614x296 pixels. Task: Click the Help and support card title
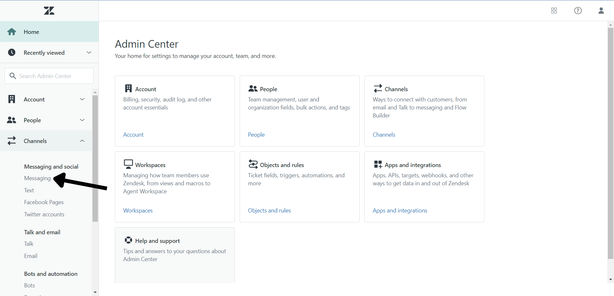157,241
